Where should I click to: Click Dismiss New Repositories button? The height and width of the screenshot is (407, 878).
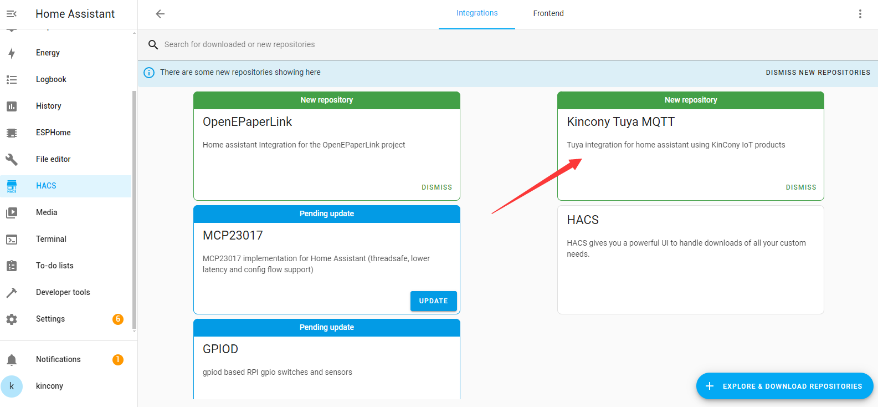coord(818,73)
